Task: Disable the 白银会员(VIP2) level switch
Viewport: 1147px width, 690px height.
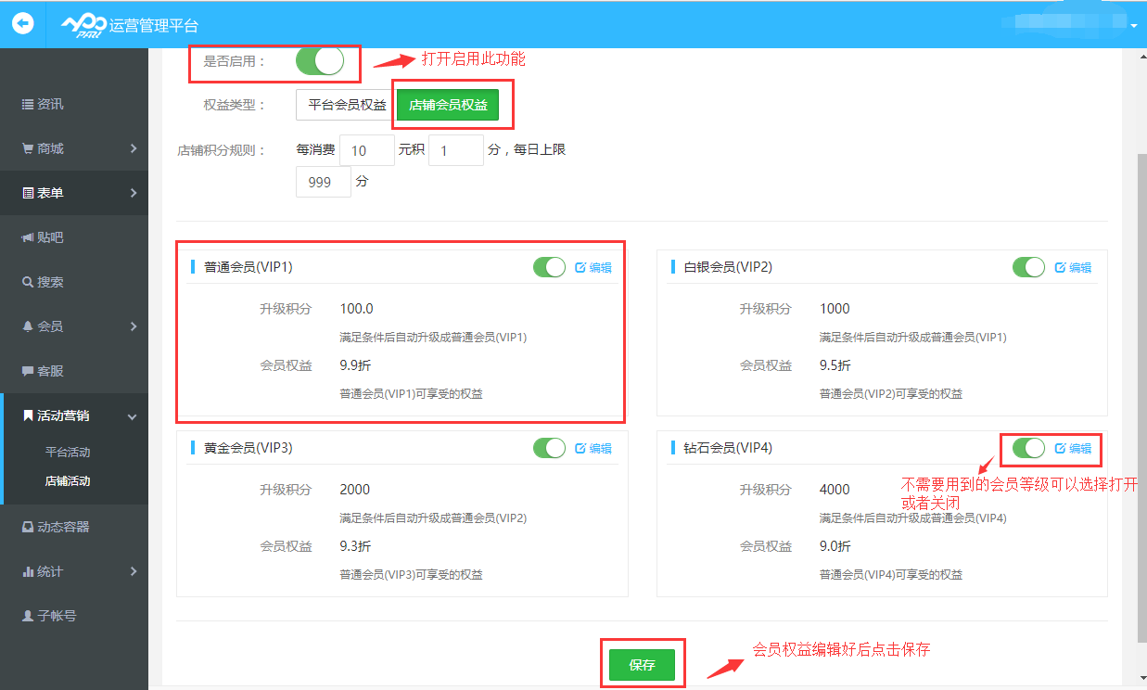Action: point(1028,267)
